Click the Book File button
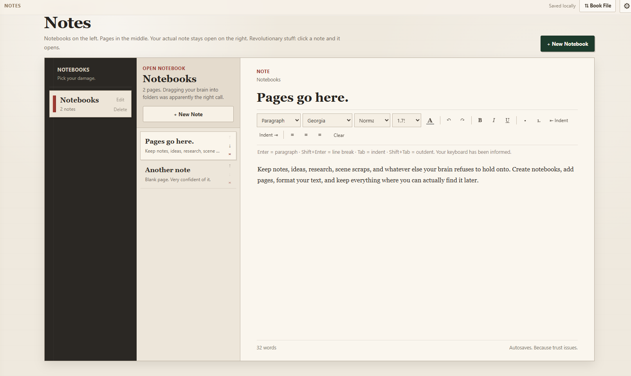 pos(597,6)
